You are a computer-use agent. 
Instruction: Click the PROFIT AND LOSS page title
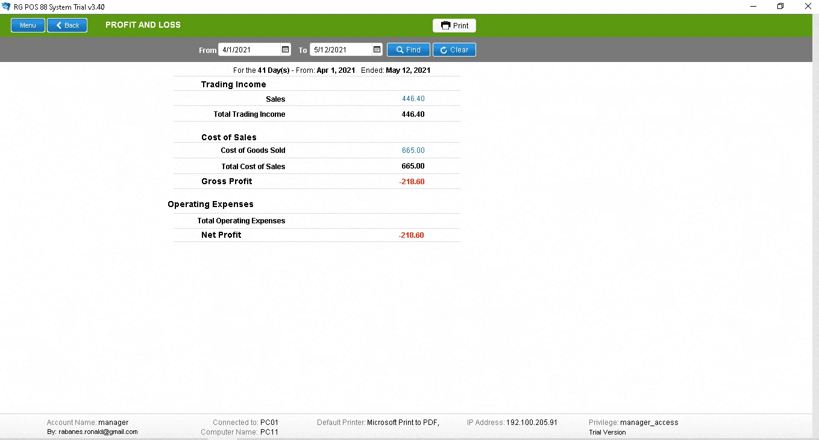pyautogui.click(x=143, y=25)
